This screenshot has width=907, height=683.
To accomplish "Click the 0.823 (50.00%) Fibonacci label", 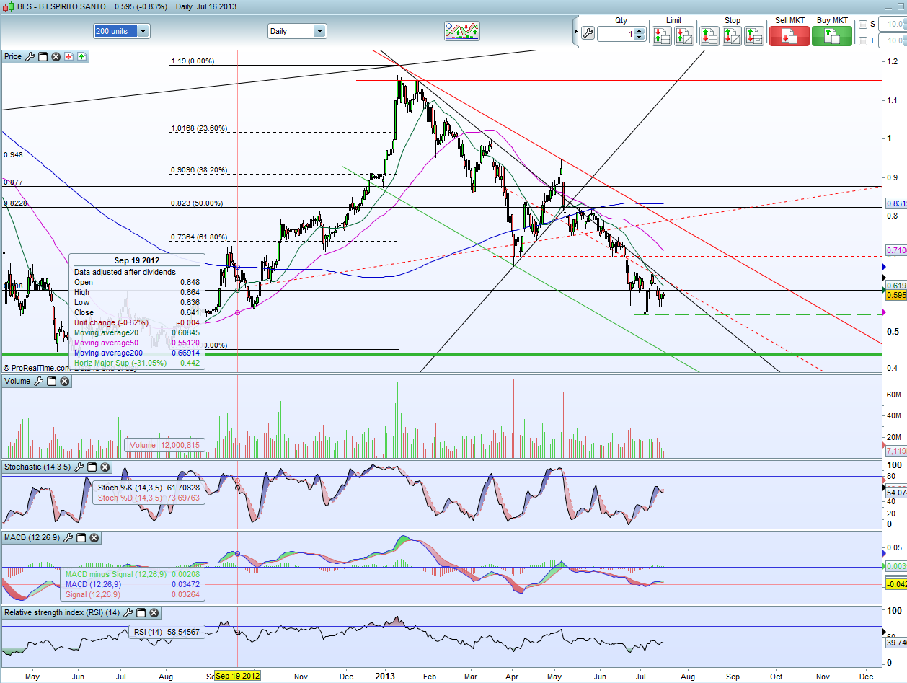I will point(196,203).
